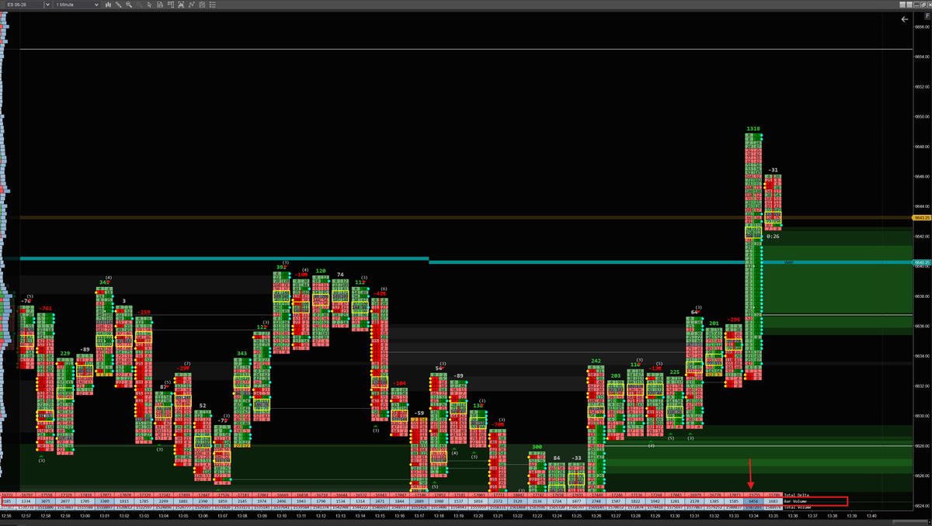Open the ES 06-26 instrument selector
This screenshot has height=526, width=932.
coord(23,5)
